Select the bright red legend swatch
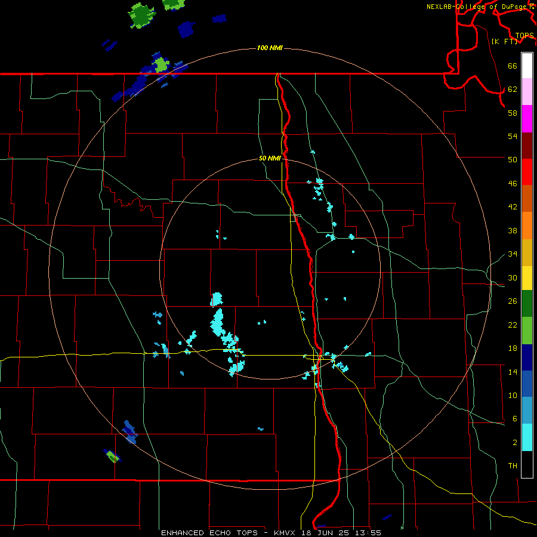This screenshot has width=537, height=537. pos(527,172)
